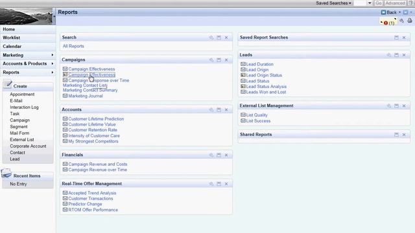Collapse the Search panel

219,38
